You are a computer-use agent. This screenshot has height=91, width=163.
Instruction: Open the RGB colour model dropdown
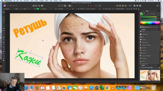pos(154,14)
